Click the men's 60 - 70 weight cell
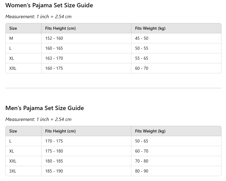Screen dimensions: 226x181 point(142,151)
